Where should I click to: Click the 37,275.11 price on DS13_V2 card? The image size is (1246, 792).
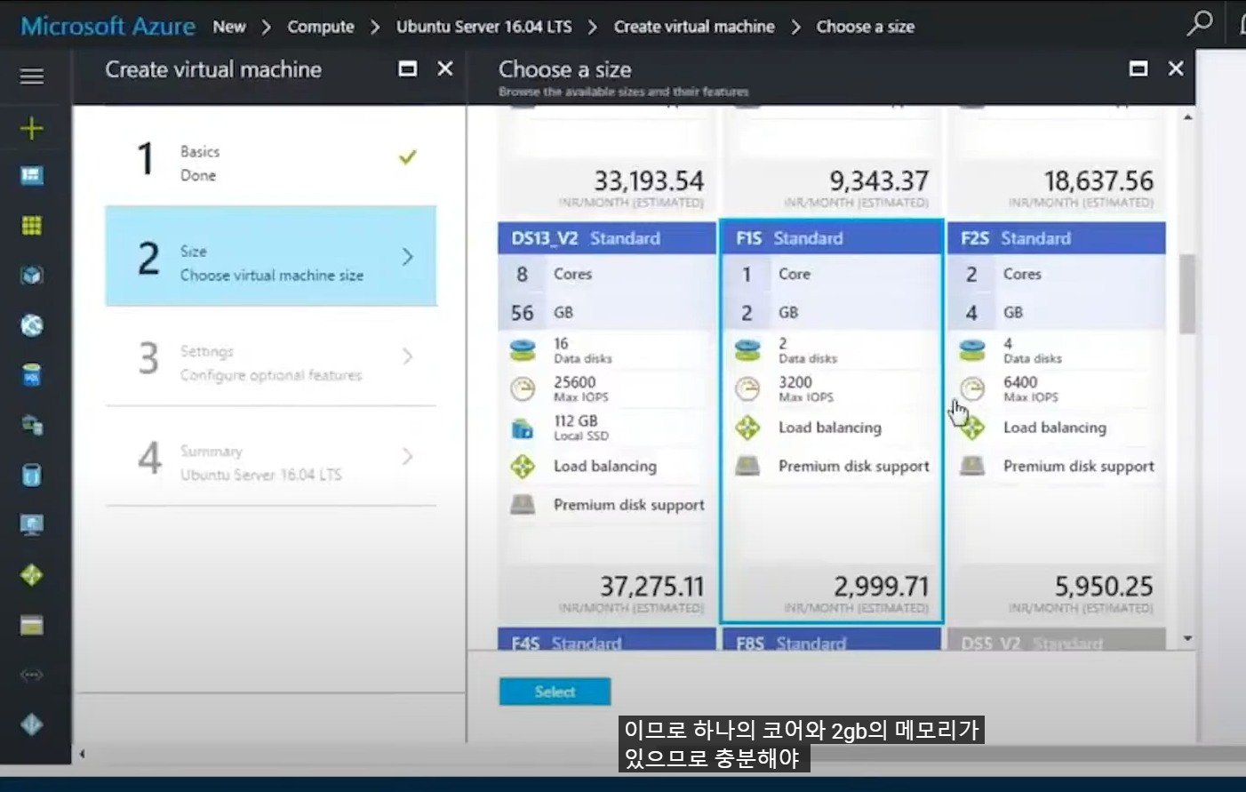click(x=651, y=587)
